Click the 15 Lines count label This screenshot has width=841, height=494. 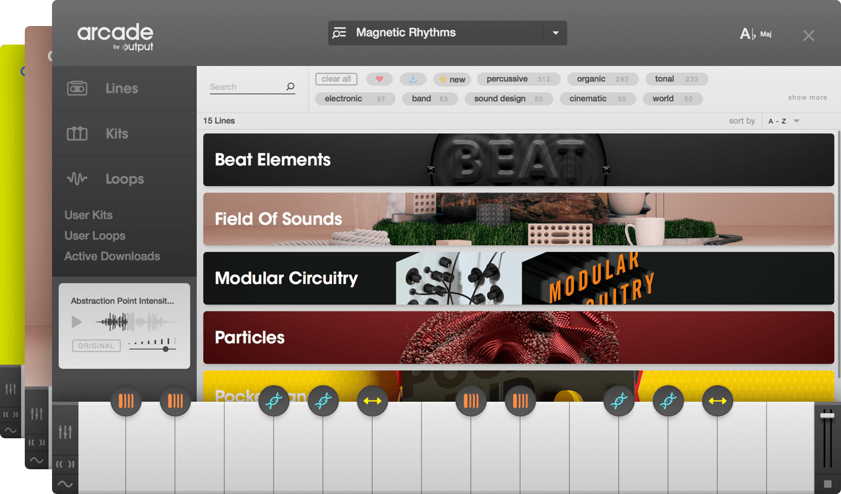(219, 121)
